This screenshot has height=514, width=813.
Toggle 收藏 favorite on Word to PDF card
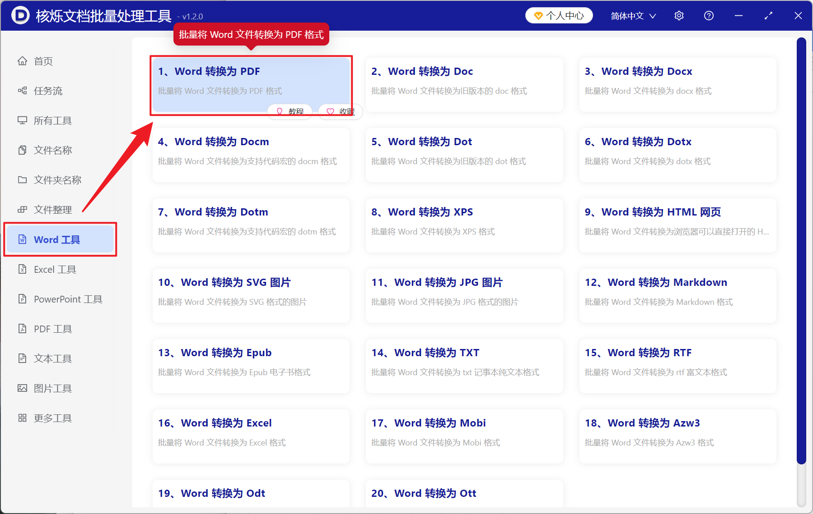340,111
